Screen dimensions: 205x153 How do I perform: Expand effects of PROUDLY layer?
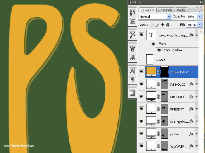point(197,96)
